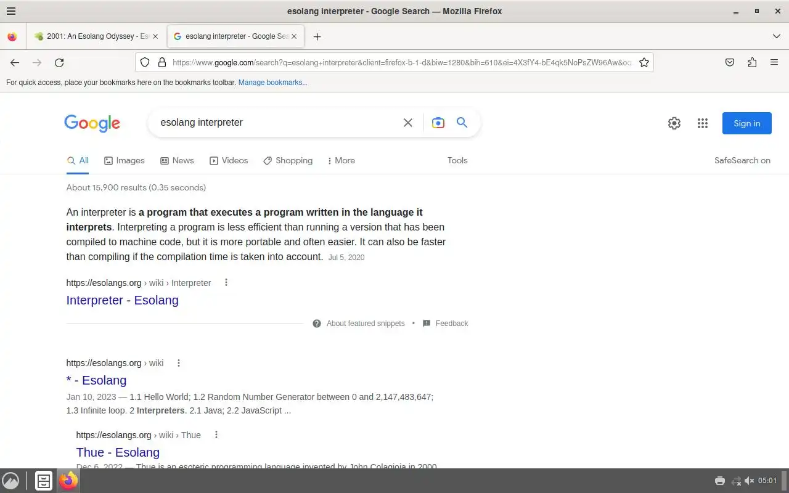Open Google quick settings gear
Screen dimensions: 789x493
click(x=674, y=123)
